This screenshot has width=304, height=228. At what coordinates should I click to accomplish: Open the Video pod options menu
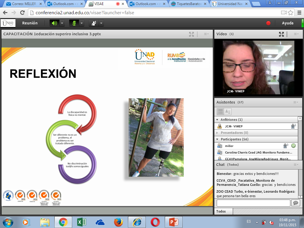(296, 34)
